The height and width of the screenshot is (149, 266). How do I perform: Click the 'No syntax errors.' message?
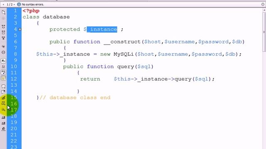[x=33, y=5]
